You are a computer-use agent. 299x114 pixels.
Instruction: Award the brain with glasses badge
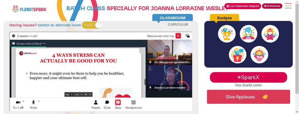259,55
